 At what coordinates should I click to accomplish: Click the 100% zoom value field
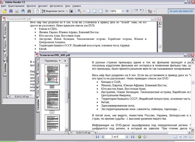(115, 11)
